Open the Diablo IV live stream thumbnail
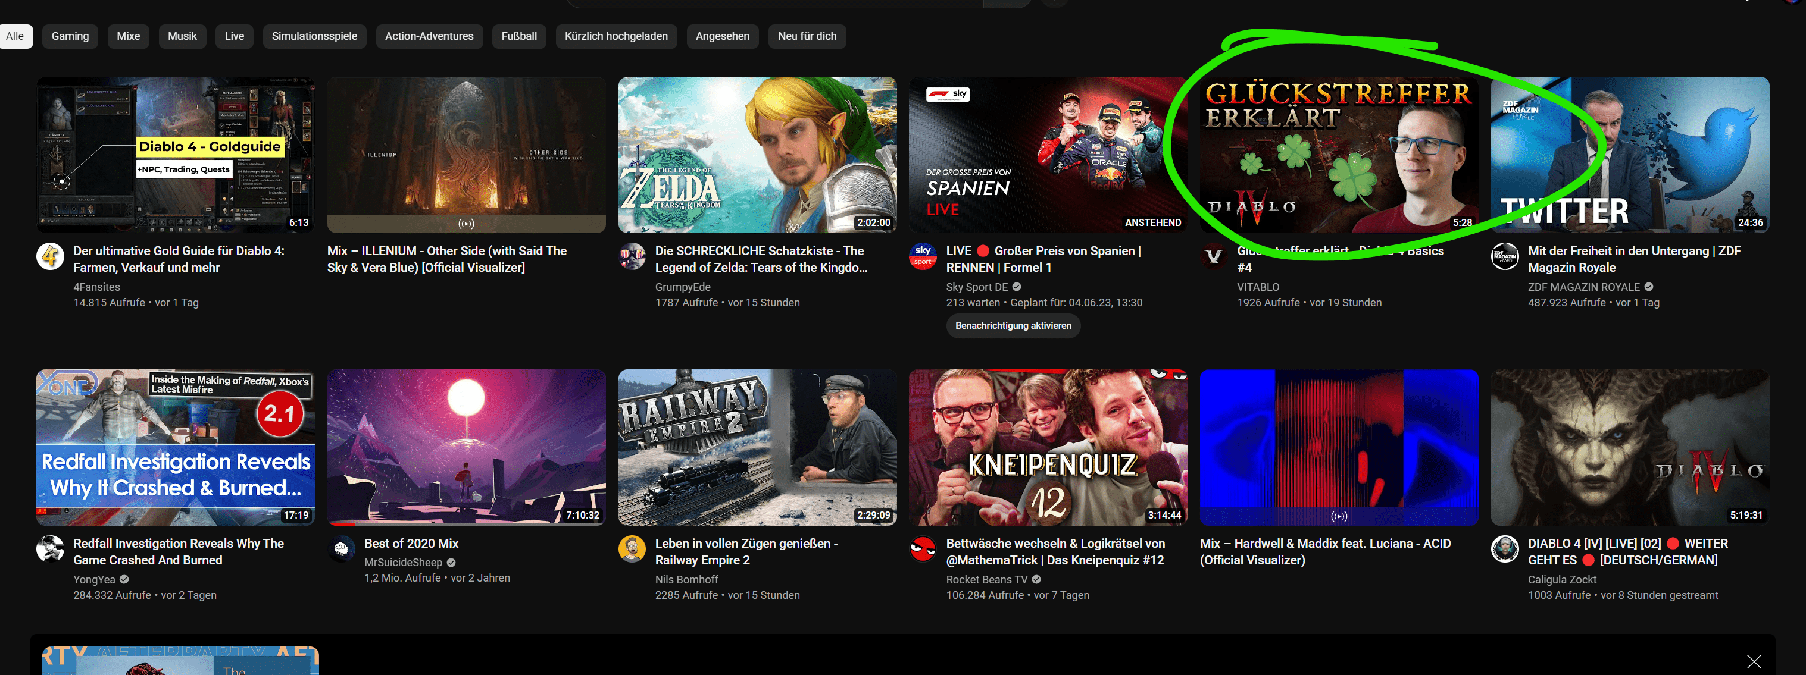The width and height of the screenshot is (1806, 675). coord(1630,447)
